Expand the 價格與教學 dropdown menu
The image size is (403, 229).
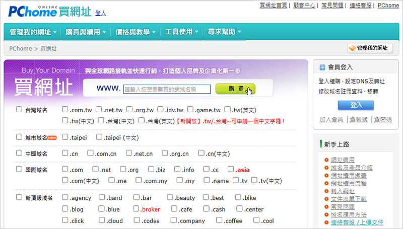135,32
